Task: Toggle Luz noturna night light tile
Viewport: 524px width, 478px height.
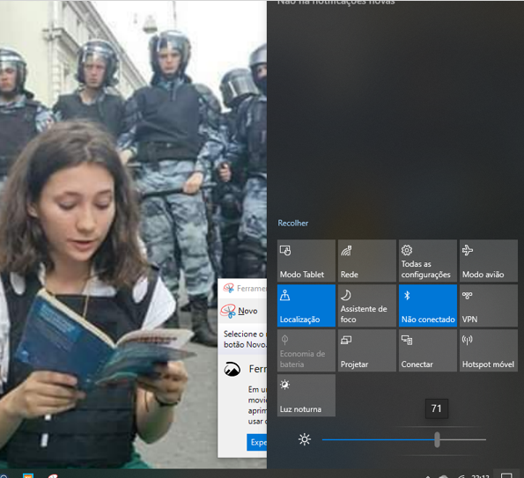Action: (x=306, y=395)
